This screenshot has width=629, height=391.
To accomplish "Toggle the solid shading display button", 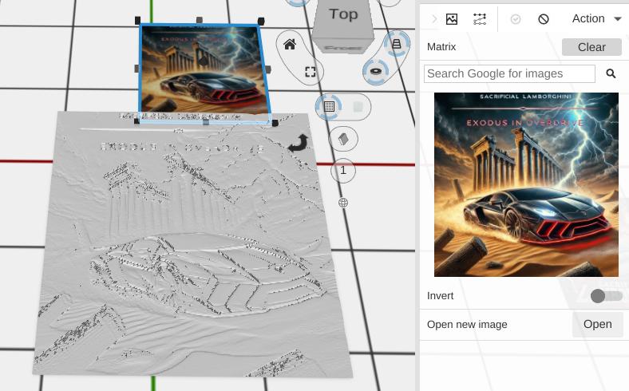I will pyautogui.click(x=358, y=106).
